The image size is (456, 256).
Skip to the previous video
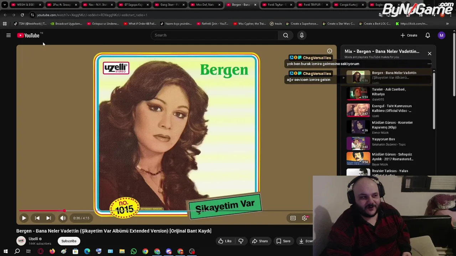point(37,218)
